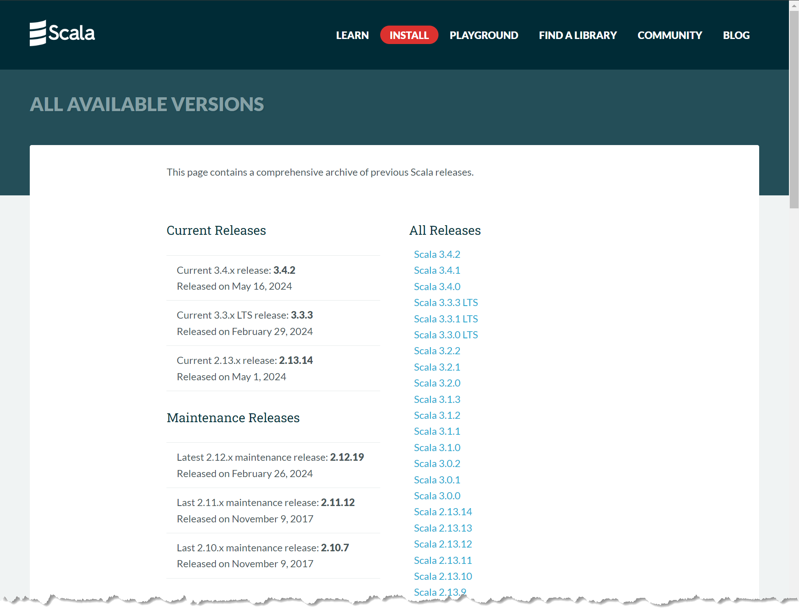Open the Scala 3.2.2 release link
This screenshot has width=799, height=610.
[437, 351]
